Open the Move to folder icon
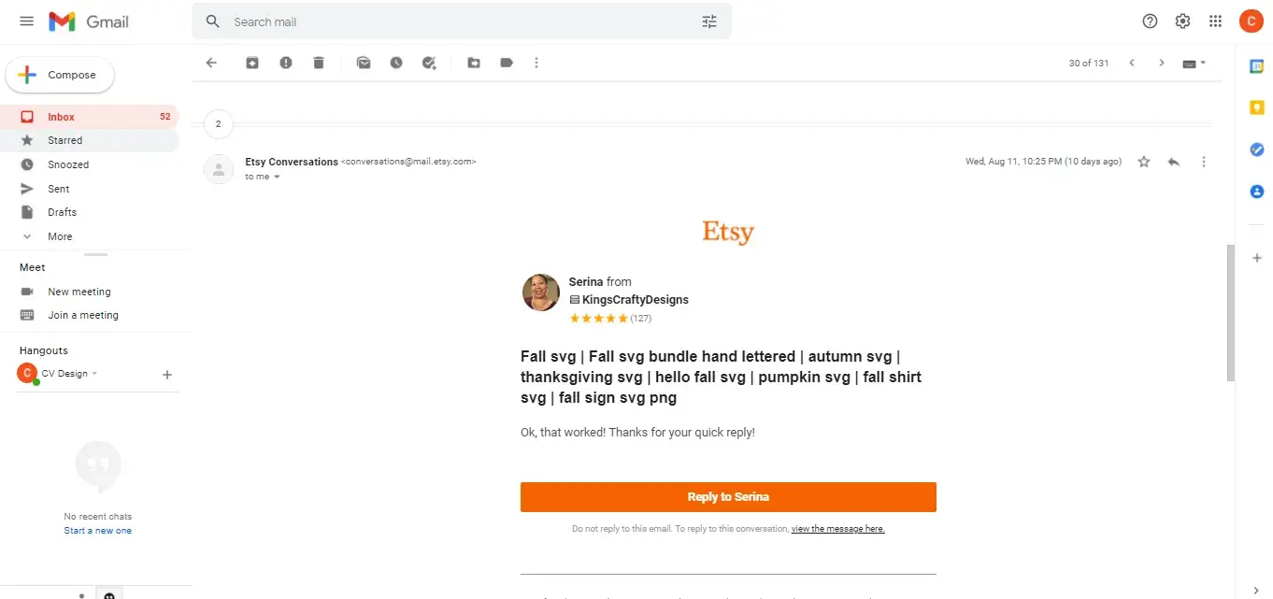Screen dimensions: 1273x599 pyautogui.click(x=474, y=63)
